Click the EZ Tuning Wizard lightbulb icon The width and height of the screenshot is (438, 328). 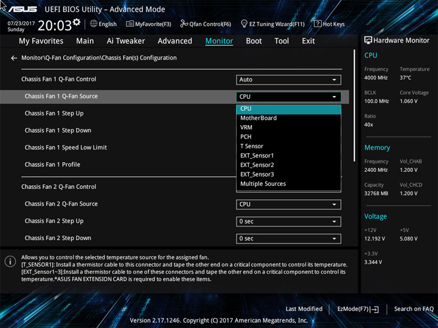(244, 24)
